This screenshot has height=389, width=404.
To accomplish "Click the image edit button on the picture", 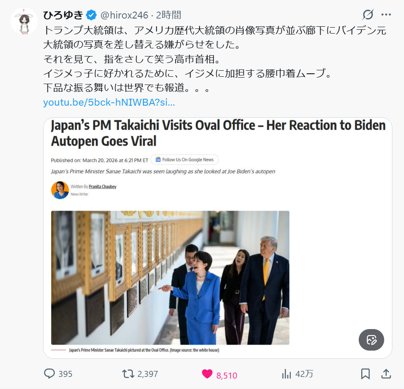I will click(x=371, y=340).
